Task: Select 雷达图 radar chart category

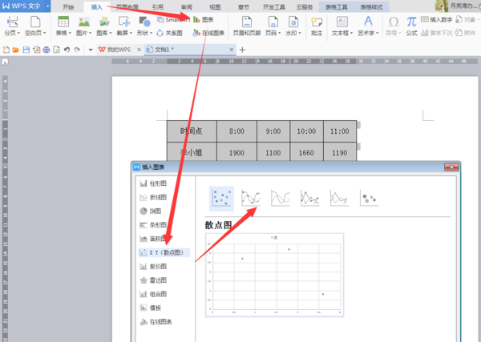Action: [x=153, y=280]
